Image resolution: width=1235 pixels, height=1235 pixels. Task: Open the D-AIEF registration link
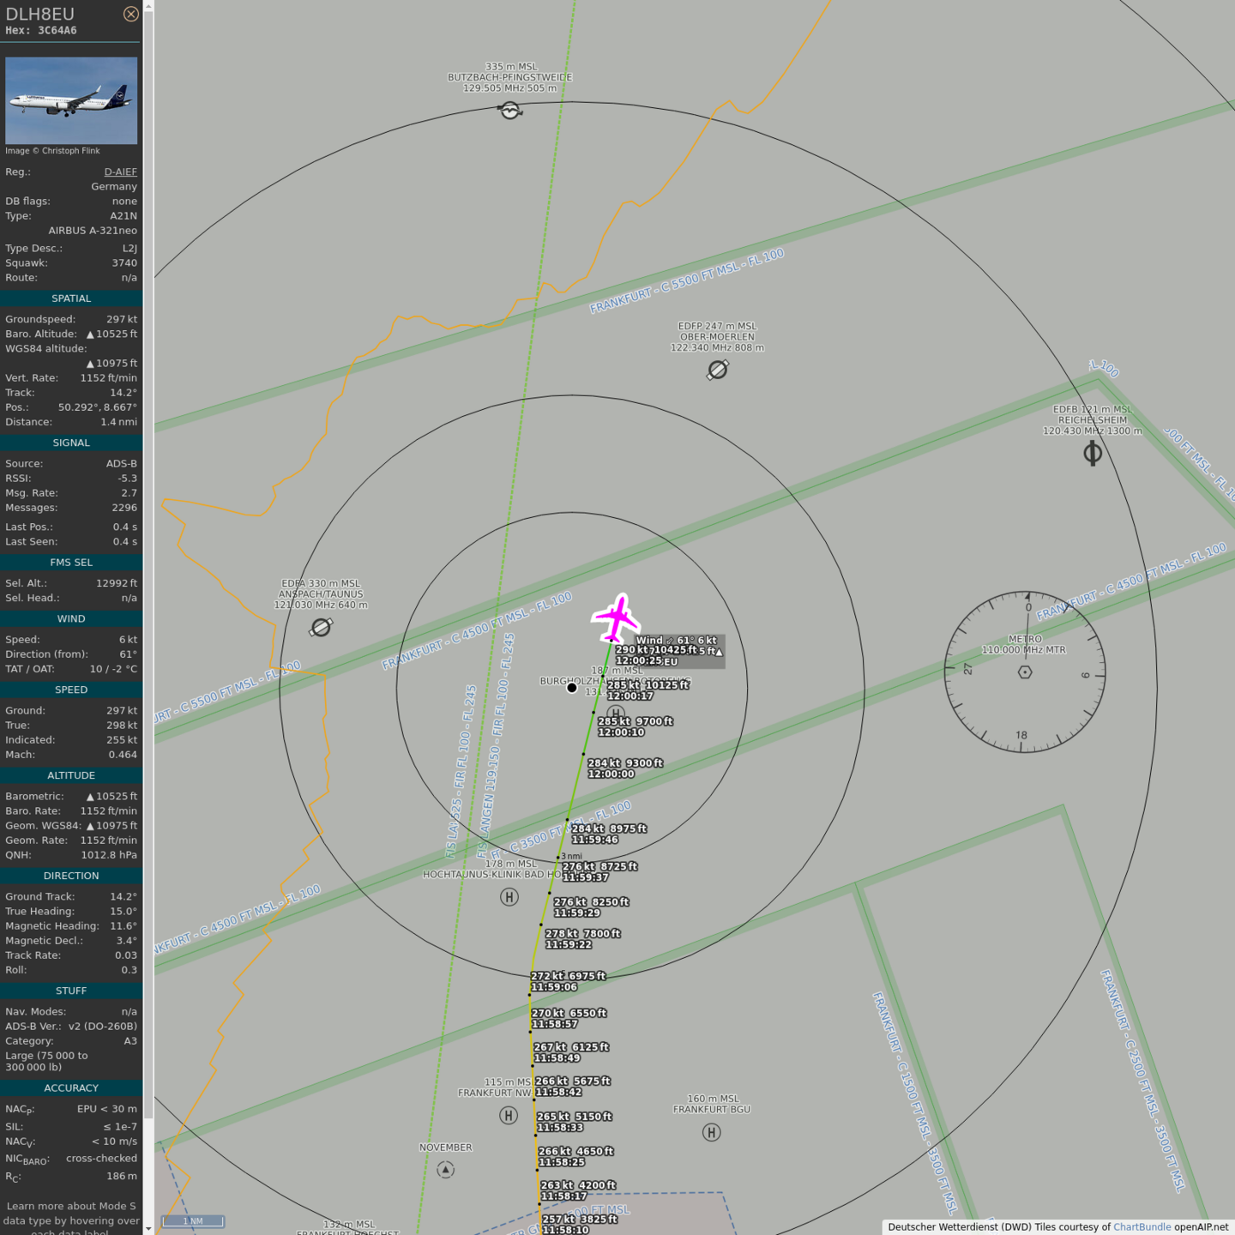tap(120, 172)
